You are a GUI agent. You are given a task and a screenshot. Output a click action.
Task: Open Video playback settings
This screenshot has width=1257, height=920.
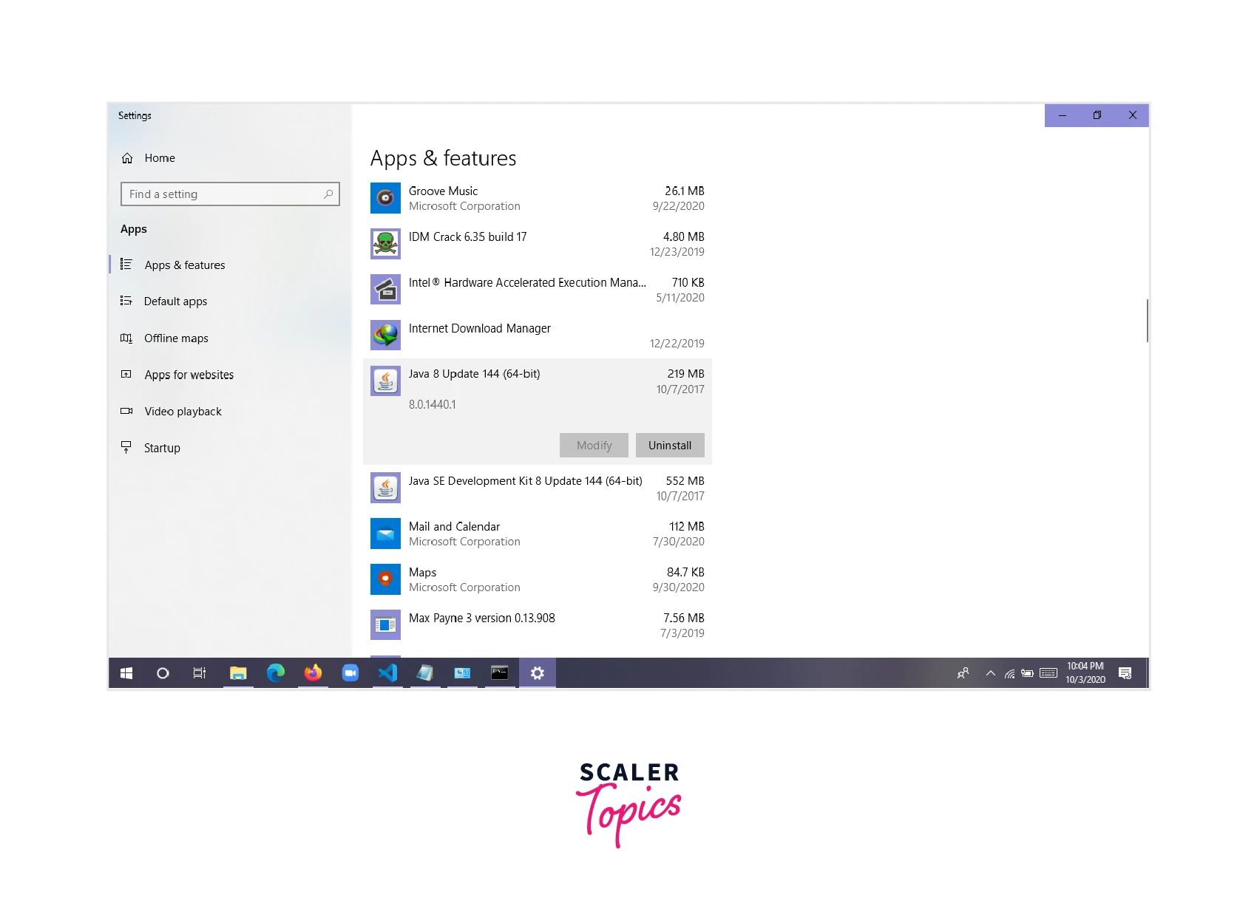tap(183, 412)
